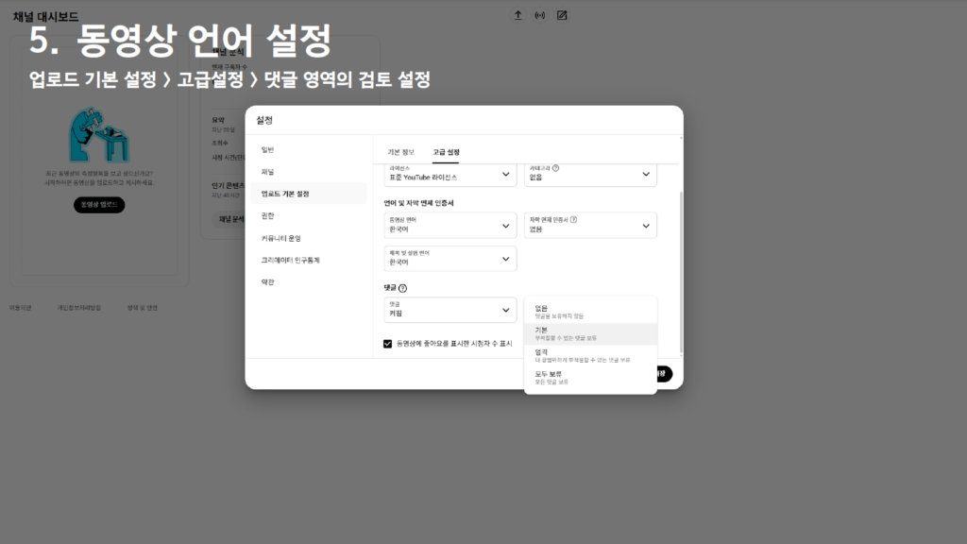Open 크리에이터 인구통계 in settings sidebar
Viewport: 967px width, 544px height.
(x=309, y=261)
